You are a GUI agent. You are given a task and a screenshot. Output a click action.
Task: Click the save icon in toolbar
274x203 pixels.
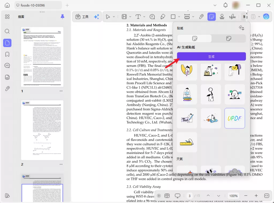point(253,17)
